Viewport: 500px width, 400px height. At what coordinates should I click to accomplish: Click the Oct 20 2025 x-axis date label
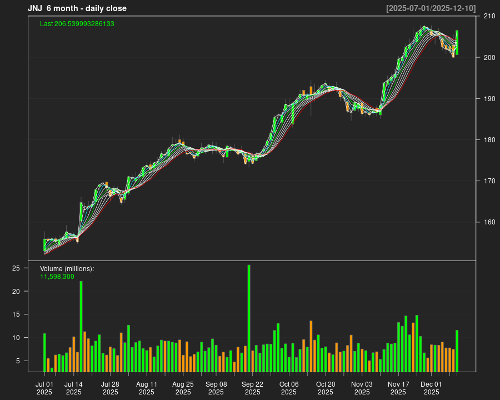point(326,388)
